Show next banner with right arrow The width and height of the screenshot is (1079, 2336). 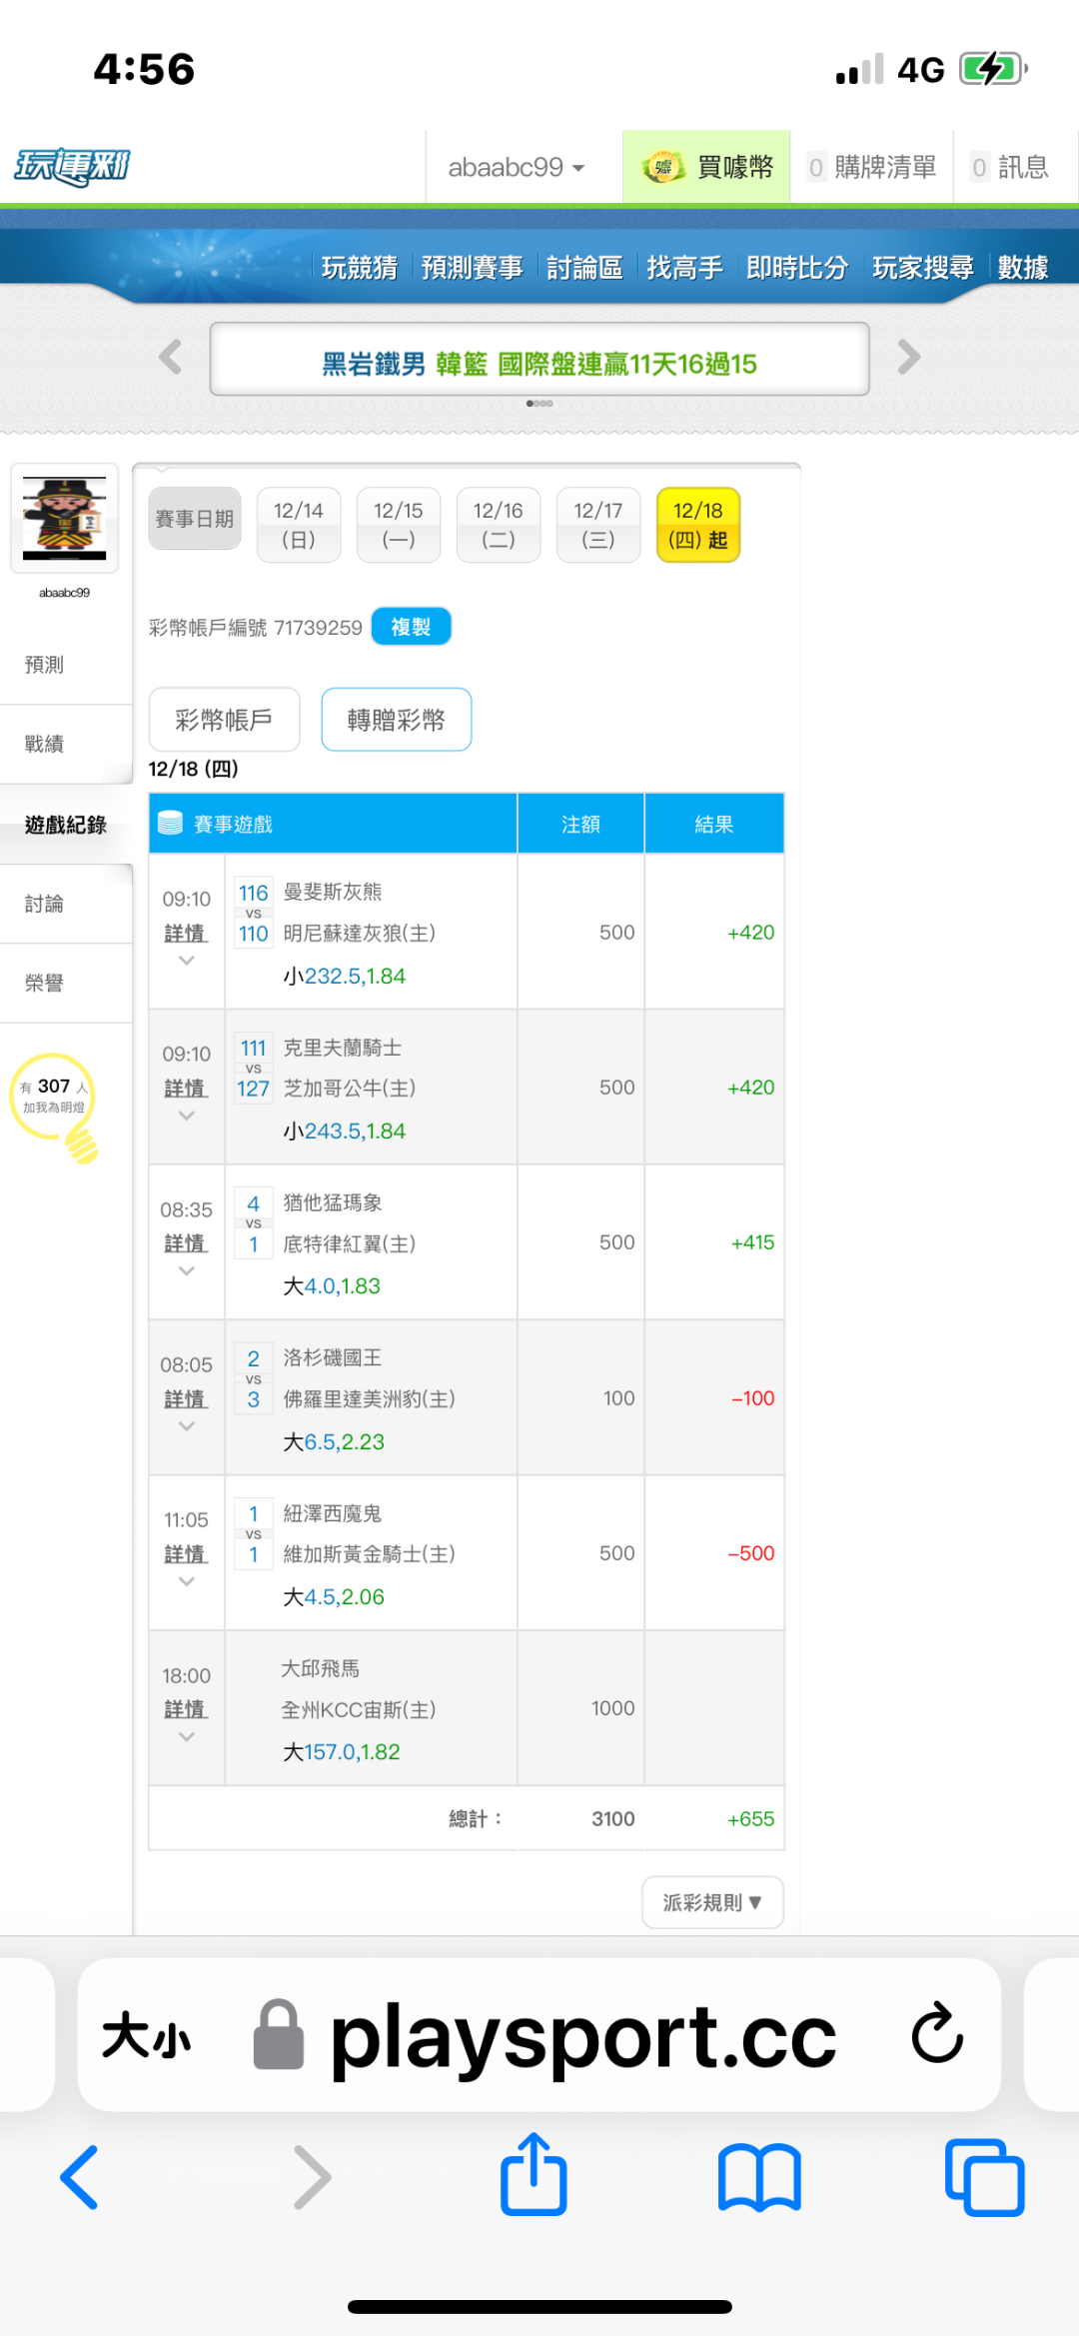(x=908, y=357)
